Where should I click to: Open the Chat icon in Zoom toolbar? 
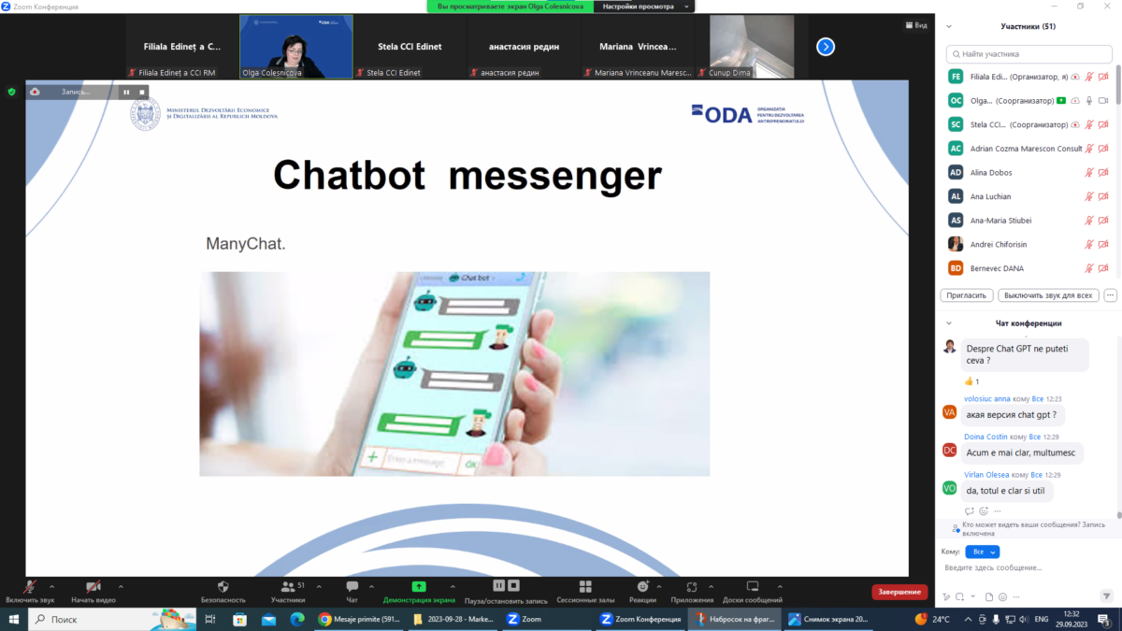coord(352,586)
